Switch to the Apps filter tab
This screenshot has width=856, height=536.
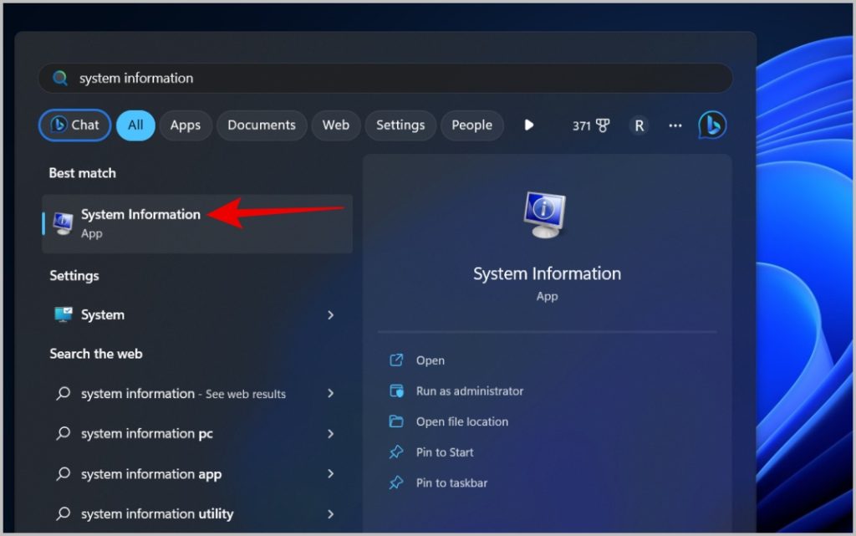185,125
